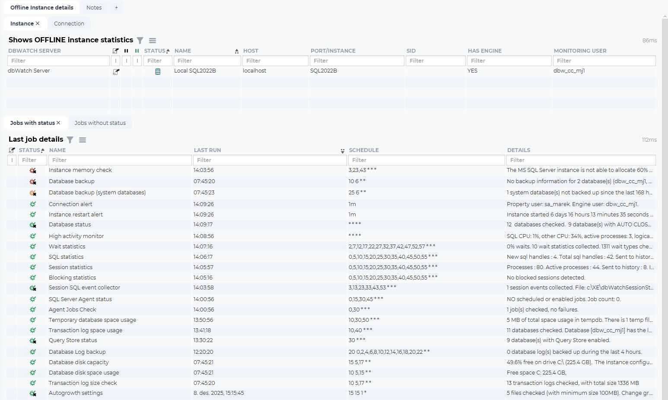668x400 pixels.
Task: Click status icon for Session SQL event collector
Action: click(x=33, y=288)
